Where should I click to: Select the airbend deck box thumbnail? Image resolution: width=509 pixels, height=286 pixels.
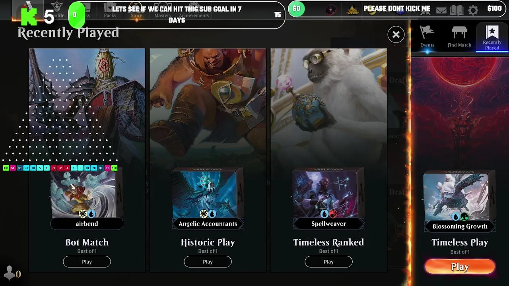pos(87,195)
